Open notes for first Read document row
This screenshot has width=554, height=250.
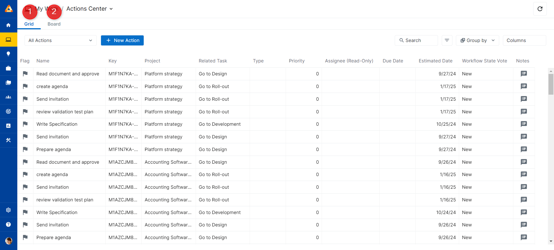coord(524,74)
